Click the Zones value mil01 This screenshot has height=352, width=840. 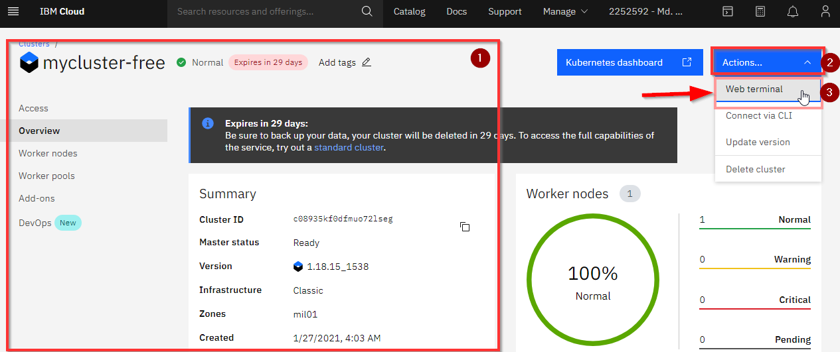pos(306,314)
